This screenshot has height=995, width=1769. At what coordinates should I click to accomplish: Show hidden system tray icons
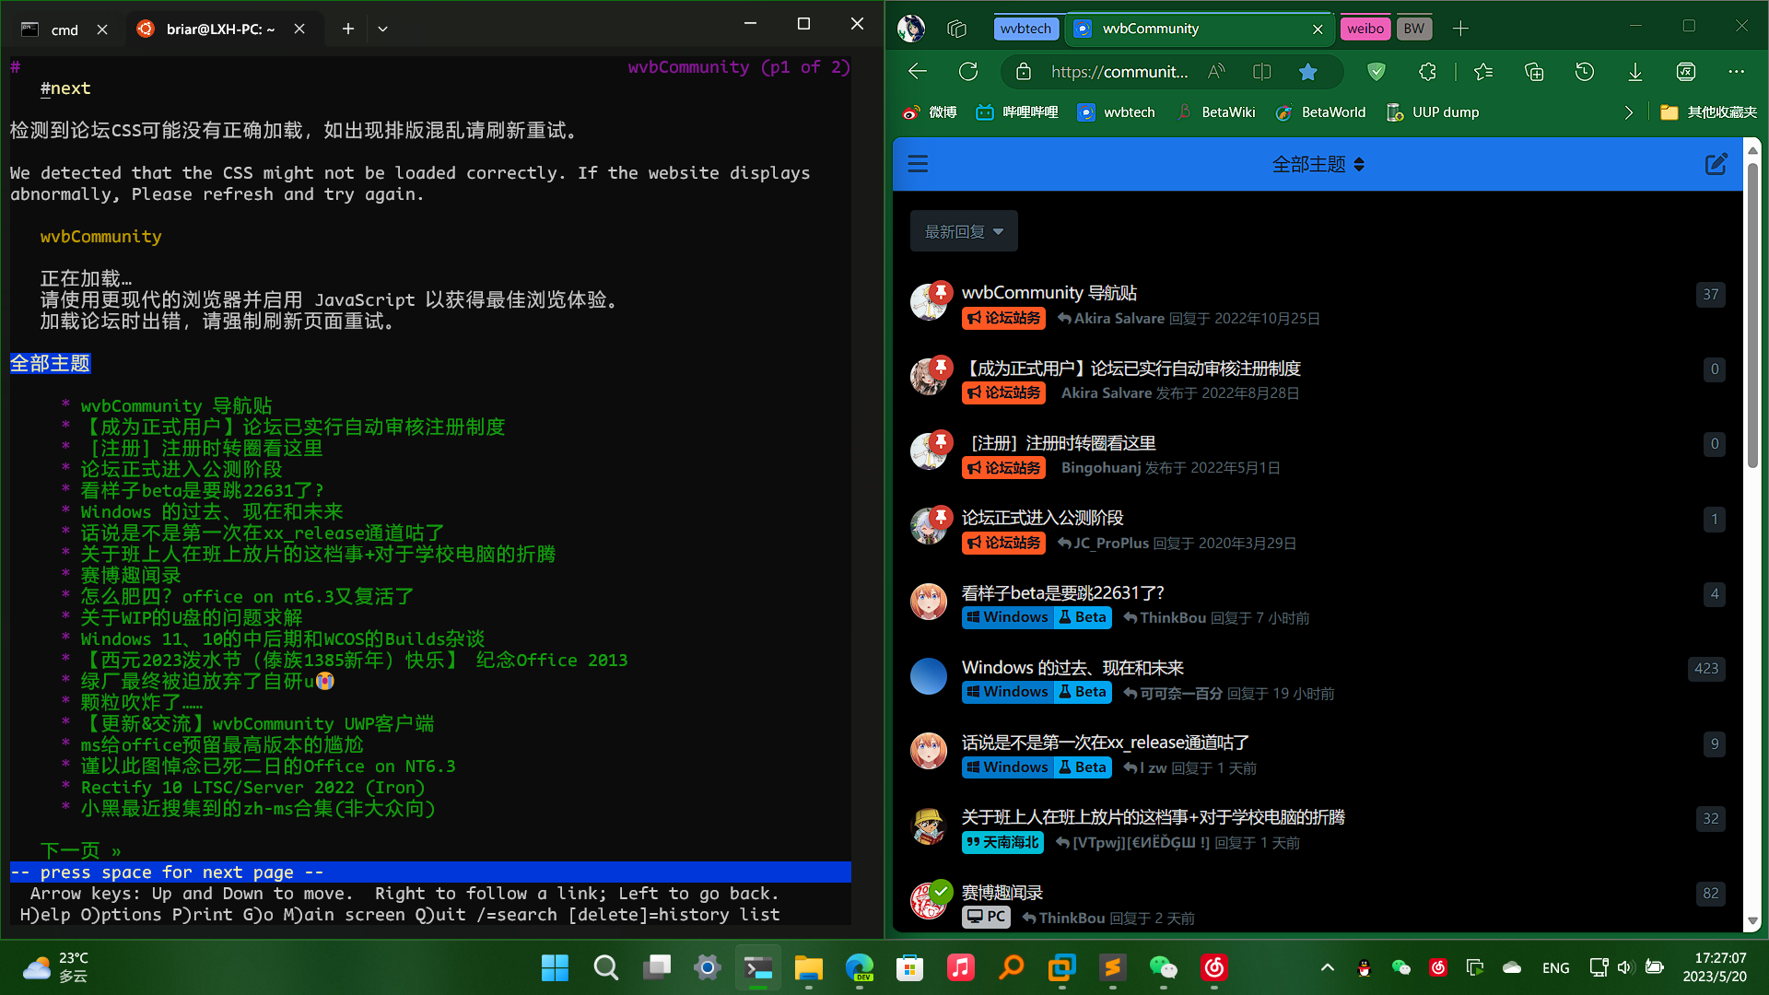point(1328,967)
